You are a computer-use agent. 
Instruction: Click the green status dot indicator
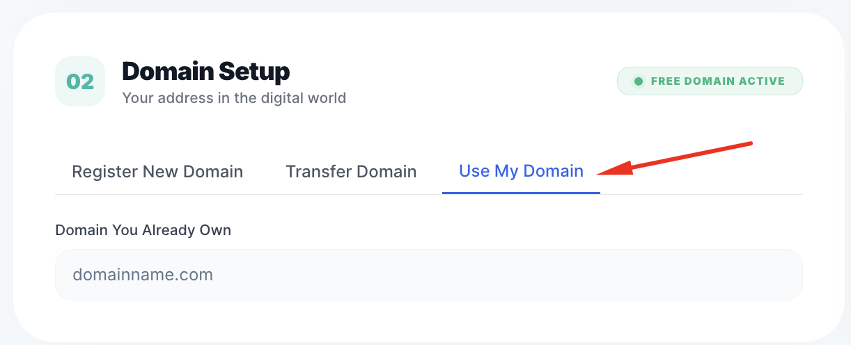click(638, 81)
